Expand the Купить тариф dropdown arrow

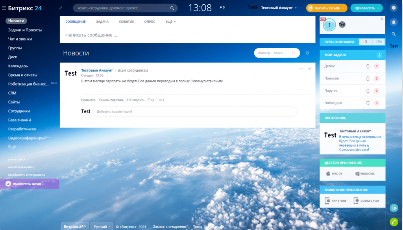coord(343,8)
